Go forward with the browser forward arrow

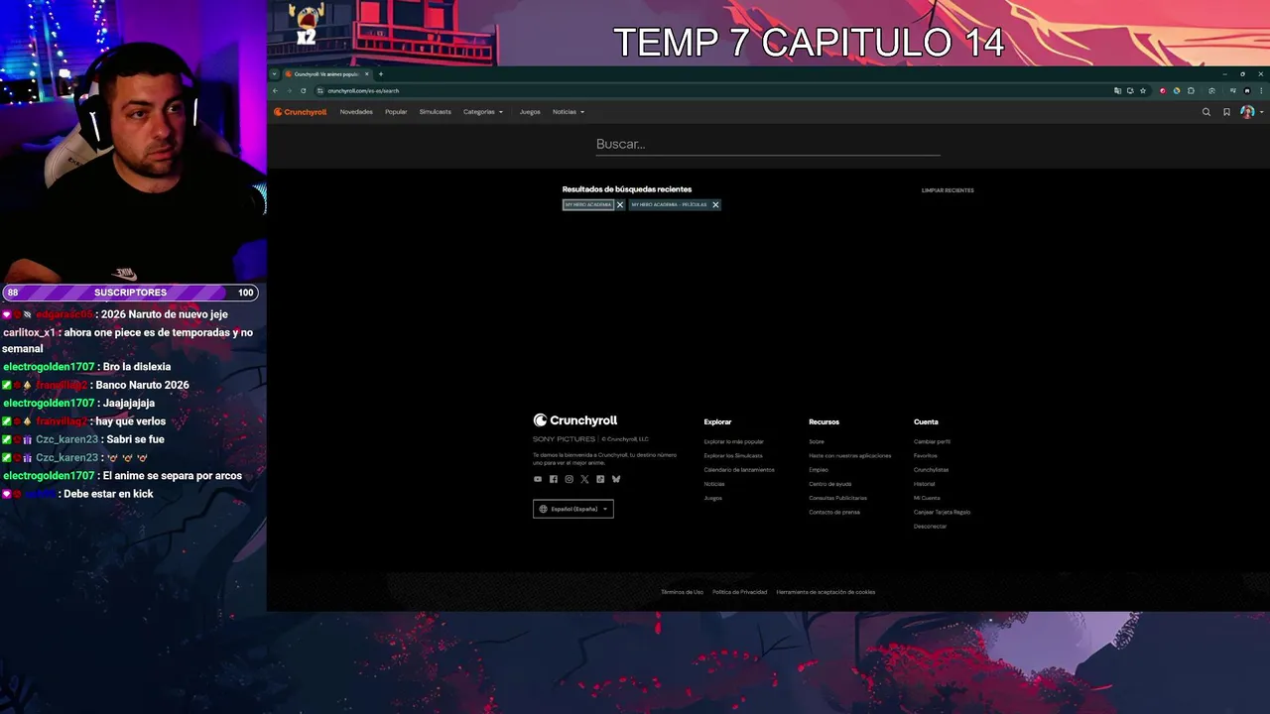point(289,90)
